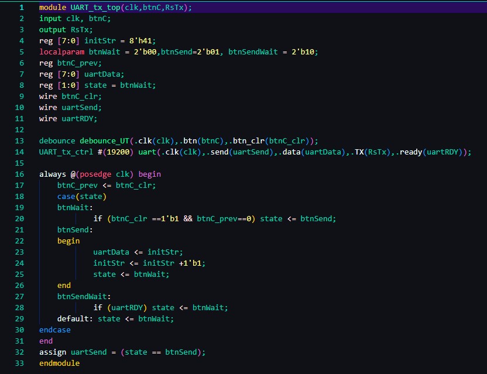Click 'state <= btnSend;' on line 20
Image resolution: width=487 pixels, height=374 pixels.
pos(298,219)
